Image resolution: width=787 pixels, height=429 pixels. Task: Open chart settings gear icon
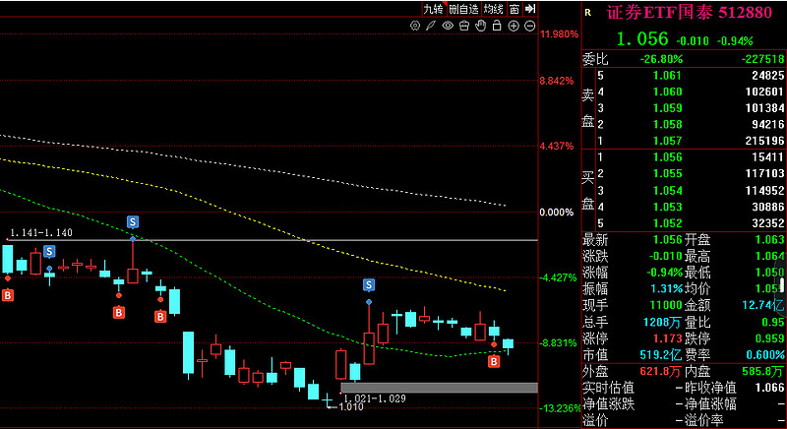(414, 26)
